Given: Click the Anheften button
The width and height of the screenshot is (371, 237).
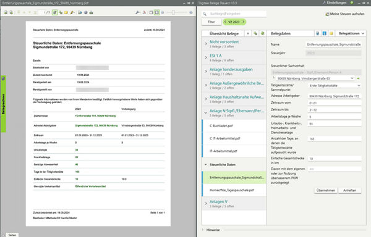Looking at the screenshot, I should coord(350,191).
